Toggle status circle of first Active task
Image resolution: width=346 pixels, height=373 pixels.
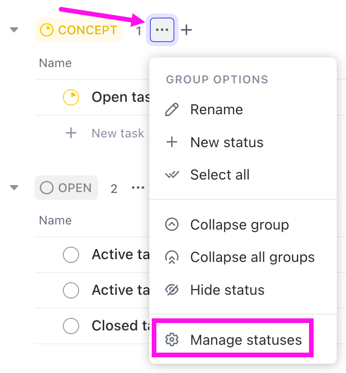click(71, 255)
